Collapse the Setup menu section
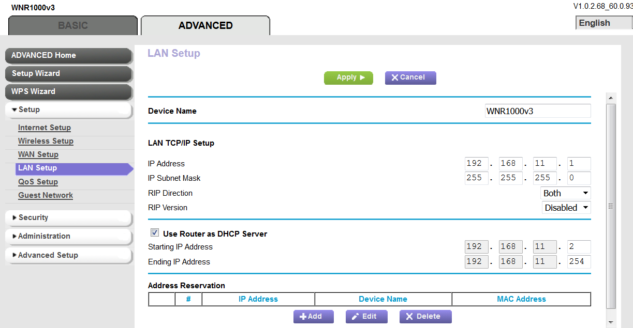Viewport: 633px width, 328px height. coord(68,110)
